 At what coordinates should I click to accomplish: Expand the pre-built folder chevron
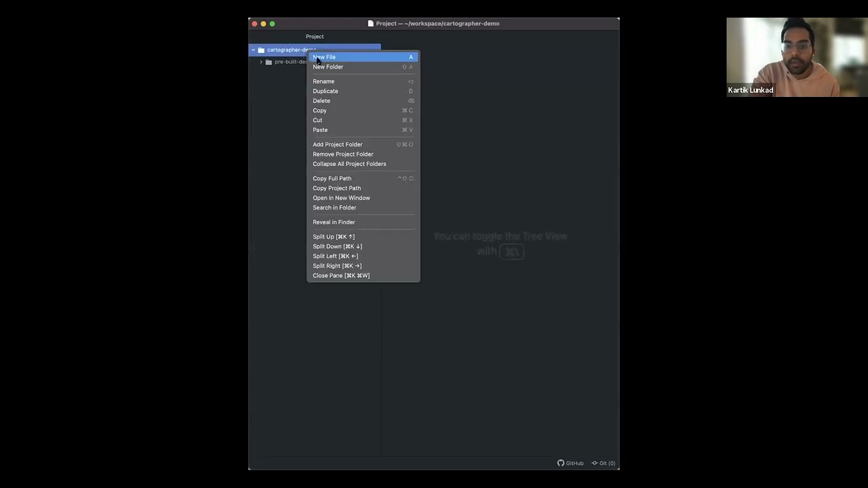click(x=261, y=62)
